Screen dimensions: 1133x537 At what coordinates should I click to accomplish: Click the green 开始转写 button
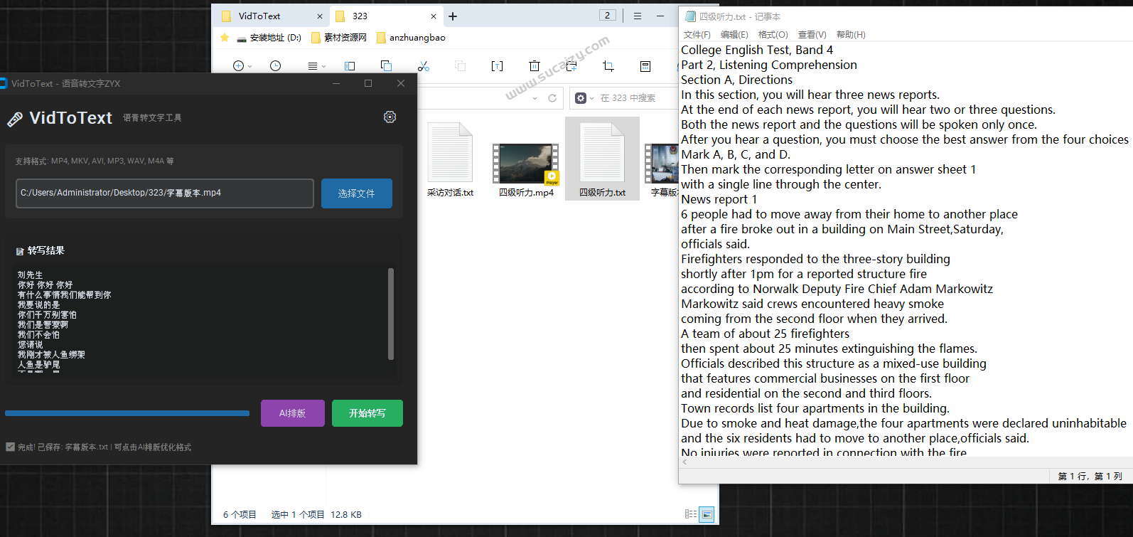pyautogui.click(x=367, y=413)
